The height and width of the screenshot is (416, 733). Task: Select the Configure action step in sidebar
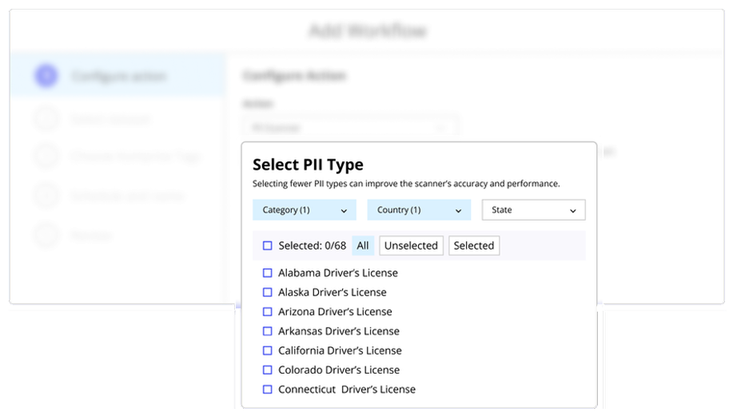pos(118,77)
